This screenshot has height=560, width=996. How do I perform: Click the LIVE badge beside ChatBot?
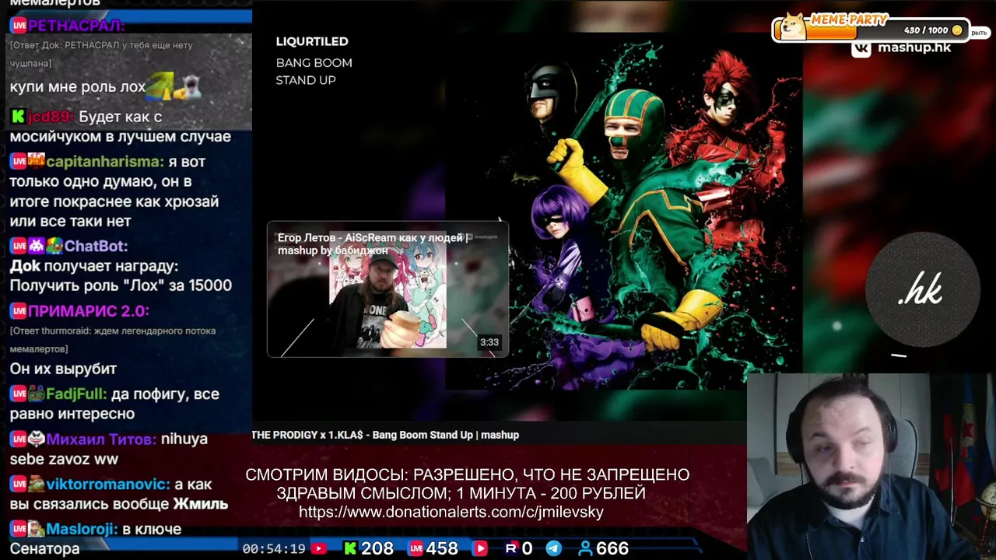pyautogui.click(x=19, y=246)
